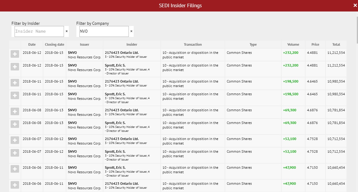This screenshot has height=192, width=358.
Task: Click the Filter by Company label
Action: pos(92,23)
